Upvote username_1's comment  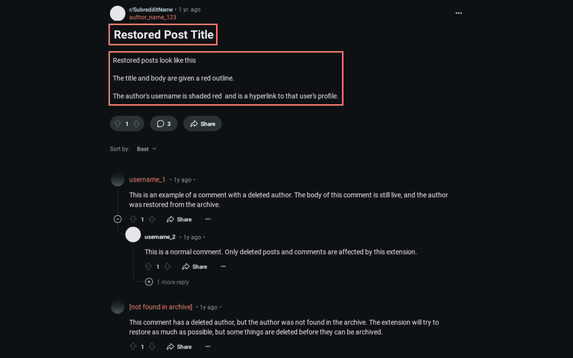tap(133, 219)
